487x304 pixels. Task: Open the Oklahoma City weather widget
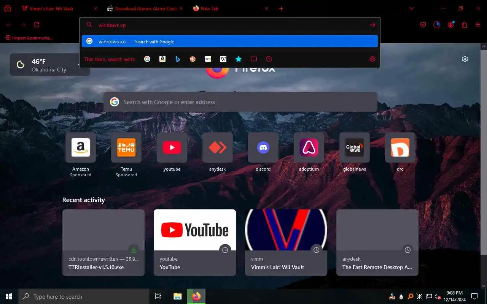click(x=49, y=65)
